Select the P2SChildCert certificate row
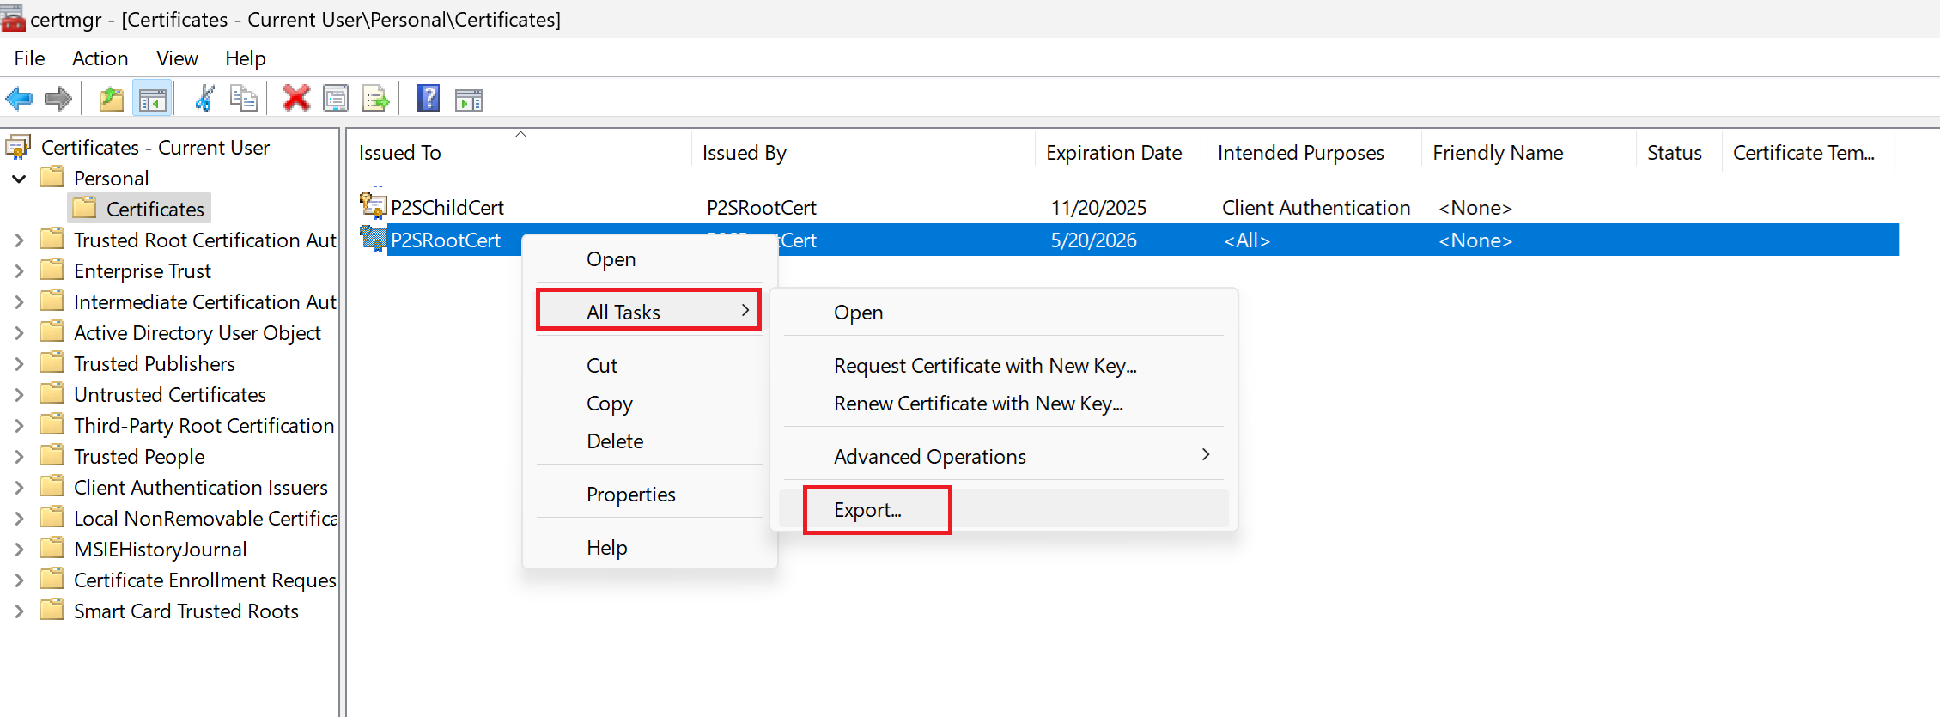Screen dimensions: 1940x717 pyautogui.click(x=447, y=208)
